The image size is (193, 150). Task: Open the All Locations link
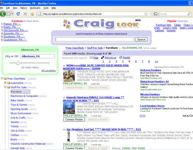(x=49, y=71)
